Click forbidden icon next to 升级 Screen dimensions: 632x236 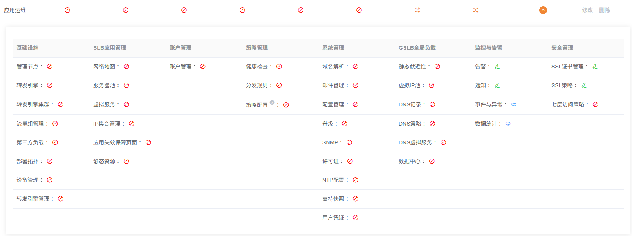345,124
